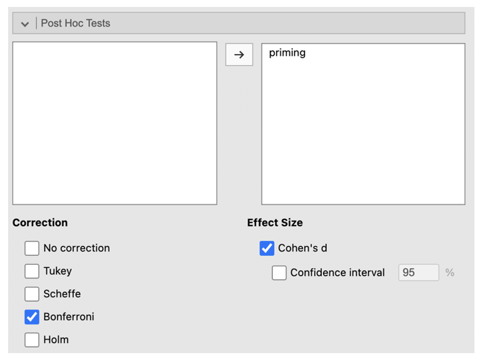The height and width of the screenshot is (363, 482).
Task: Click the Scheffe label text
Action: tap(62, 294)
